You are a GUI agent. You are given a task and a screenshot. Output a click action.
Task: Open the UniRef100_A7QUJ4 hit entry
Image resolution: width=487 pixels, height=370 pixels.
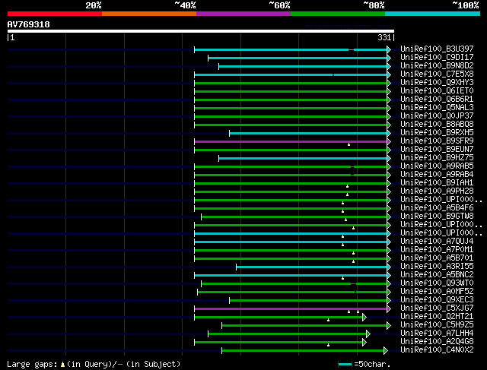click(436, 242)
